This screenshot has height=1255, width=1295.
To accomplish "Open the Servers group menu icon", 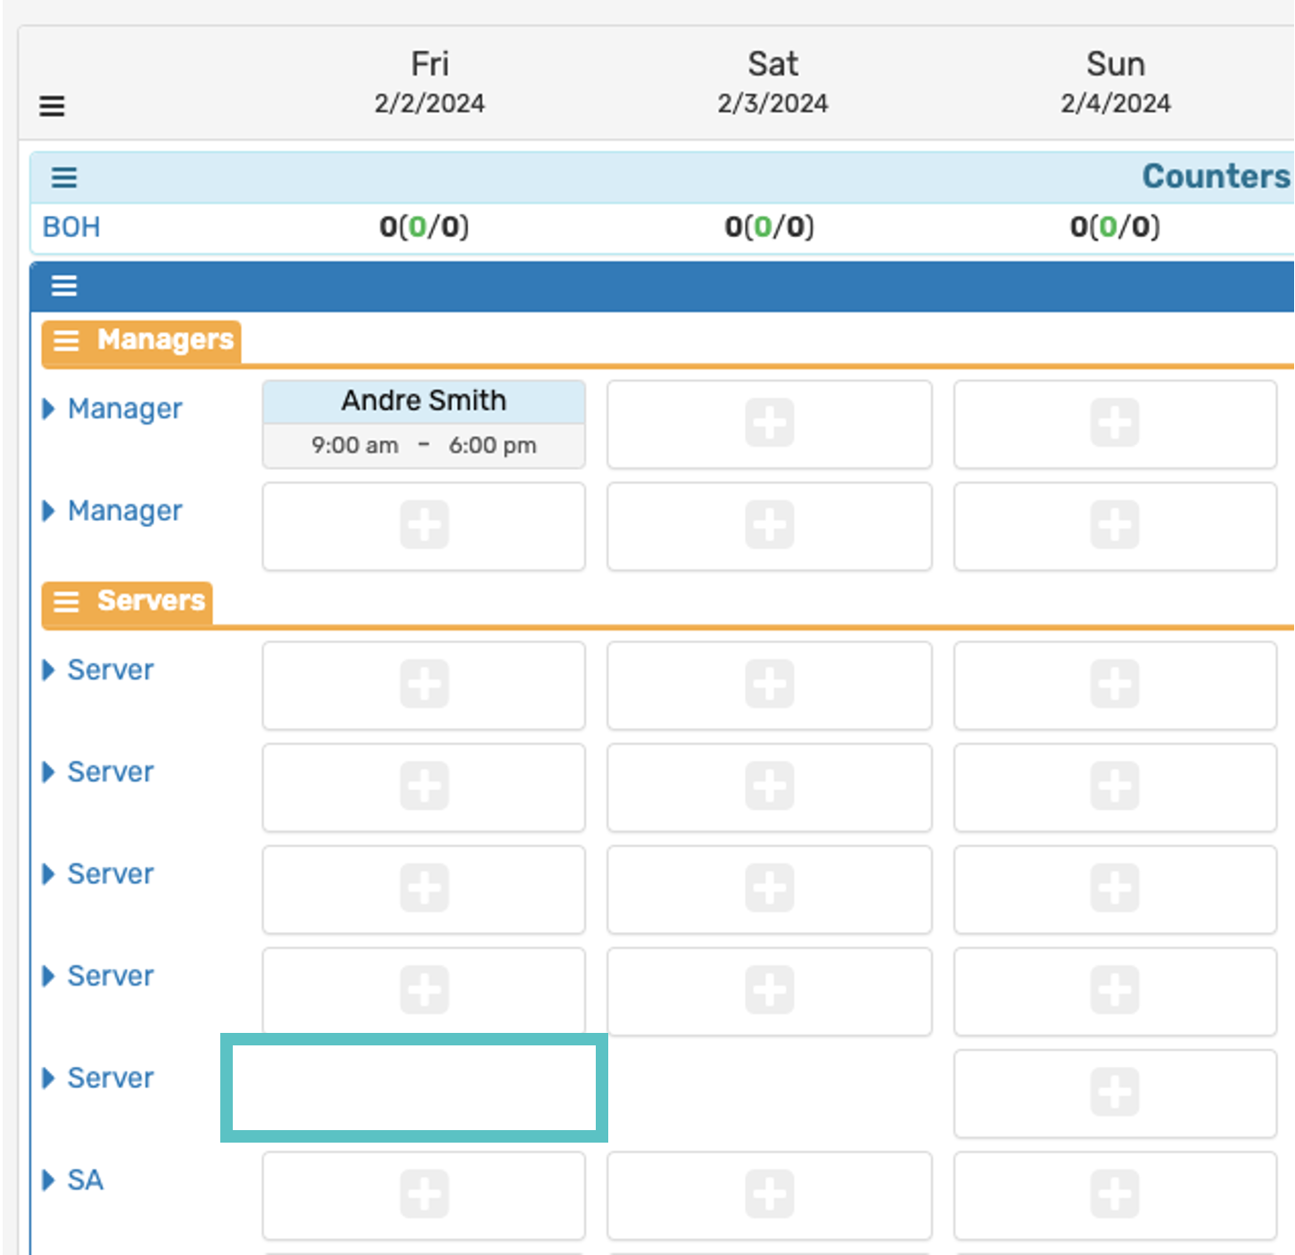I will tap(67, 602).
